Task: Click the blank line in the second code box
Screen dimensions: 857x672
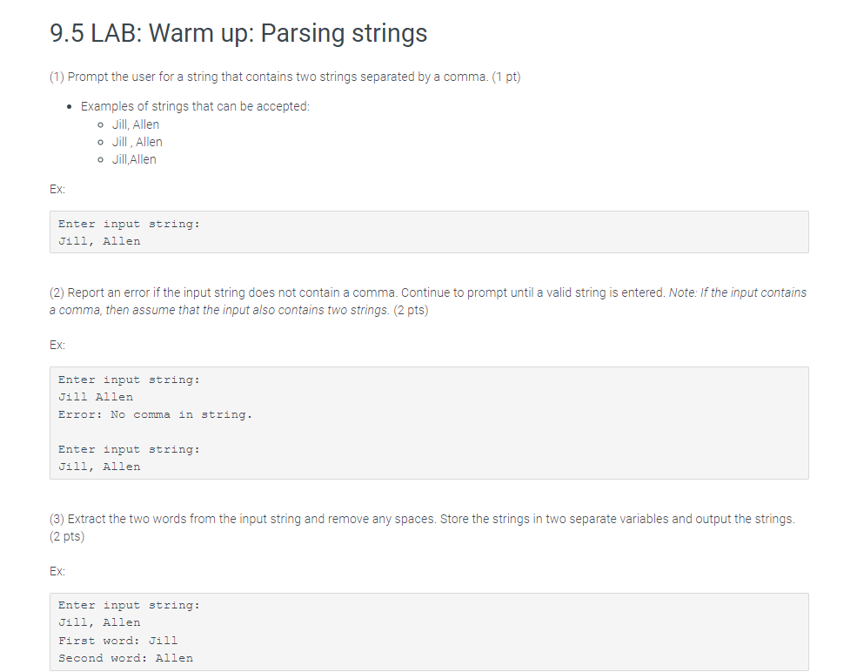Action: point(261,432)
